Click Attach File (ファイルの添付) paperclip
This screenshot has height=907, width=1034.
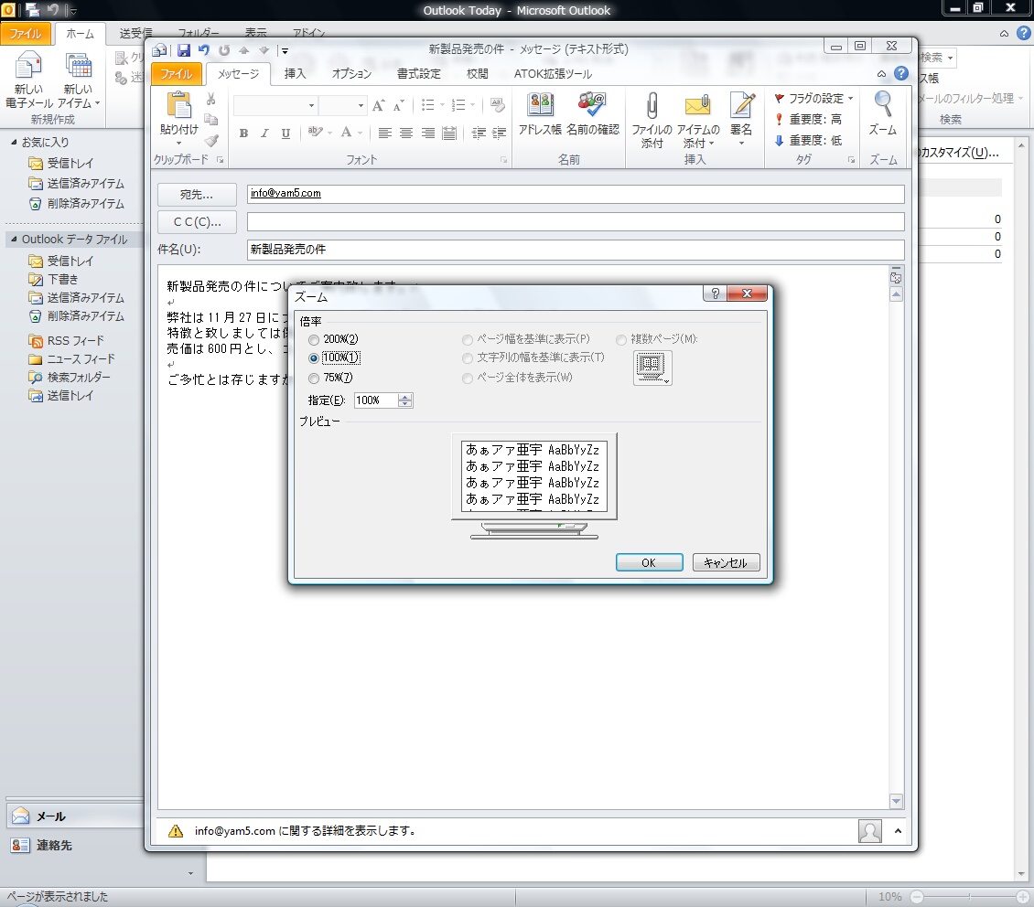point(652,121)
